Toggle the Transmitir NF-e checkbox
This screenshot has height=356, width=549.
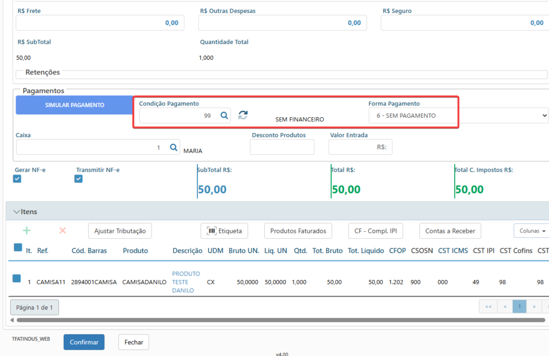point(78,179)
